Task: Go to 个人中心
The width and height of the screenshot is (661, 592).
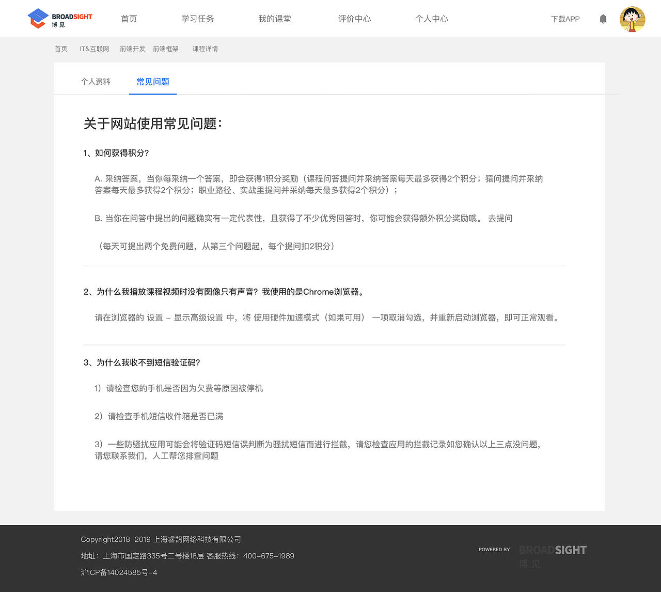Action: 432,18
